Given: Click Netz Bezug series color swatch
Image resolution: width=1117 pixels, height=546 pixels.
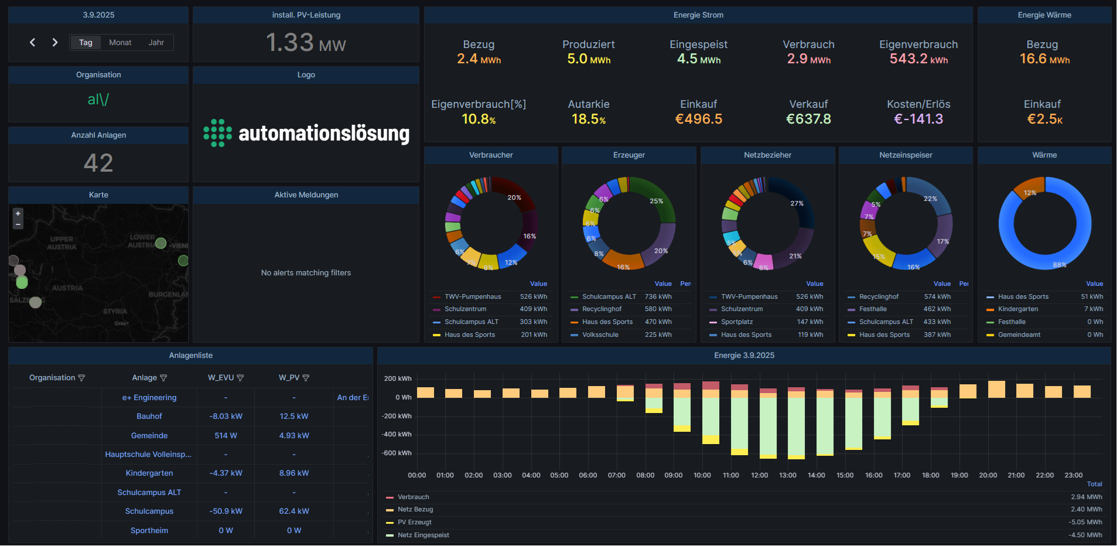Looking at the screenshot, I should coord(390,510).
